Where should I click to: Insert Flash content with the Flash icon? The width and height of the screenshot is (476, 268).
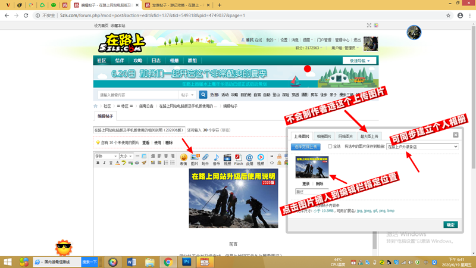click(239, 159)
